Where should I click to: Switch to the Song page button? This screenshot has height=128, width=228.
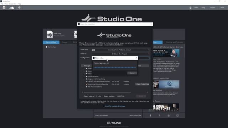pos(203,7)
